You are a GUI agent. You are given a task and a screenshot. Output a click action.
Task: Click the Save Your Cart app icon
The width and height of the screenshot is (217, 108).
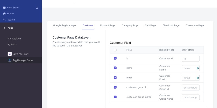(9, 54)
